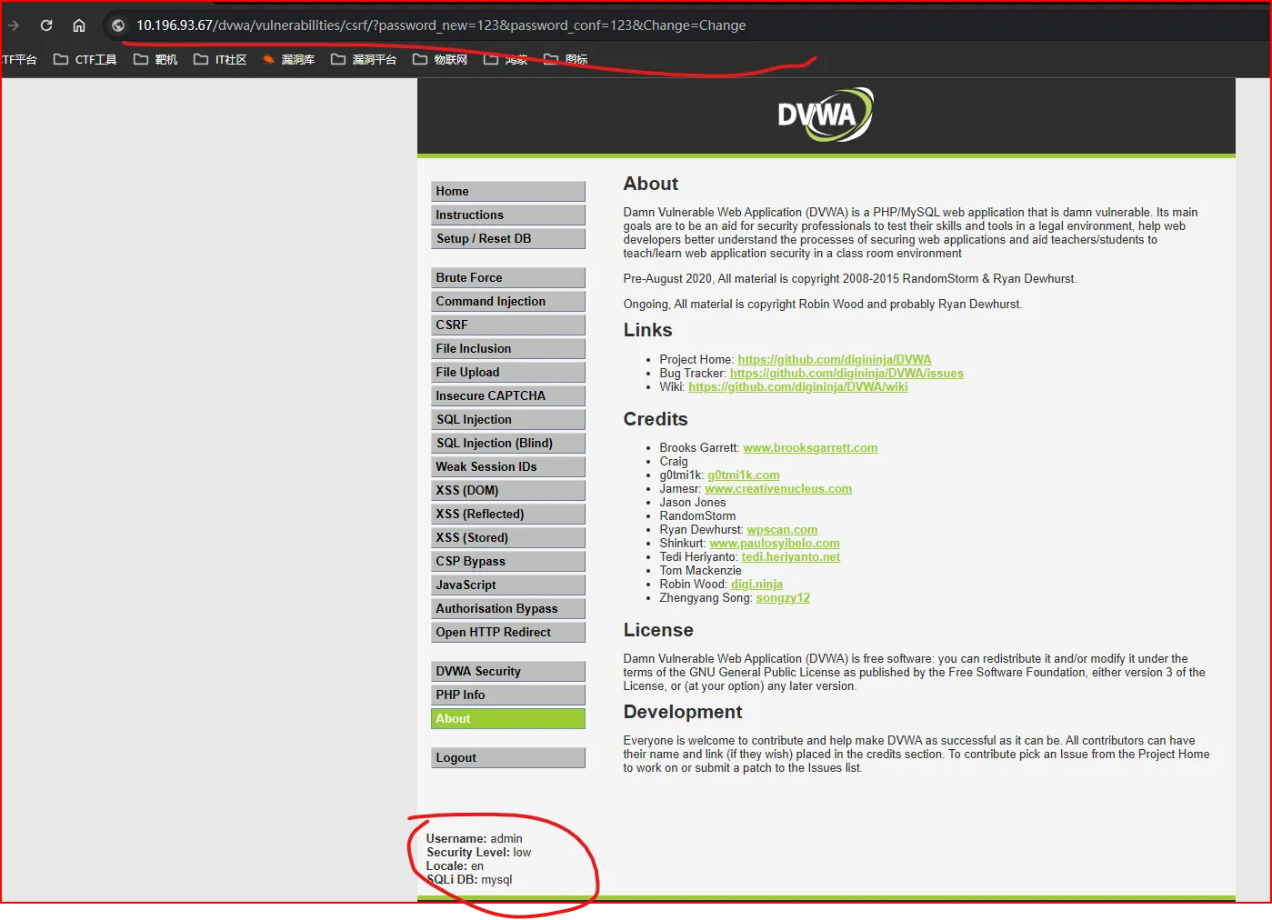Open the CTF工具 bookmark folder

(85, 59)
